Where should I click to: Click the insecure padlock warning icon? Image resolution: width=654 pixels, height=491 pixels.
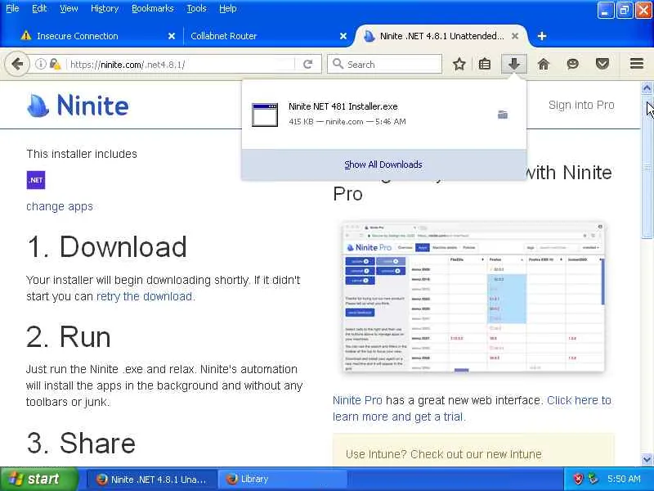(x=55, y=65)
